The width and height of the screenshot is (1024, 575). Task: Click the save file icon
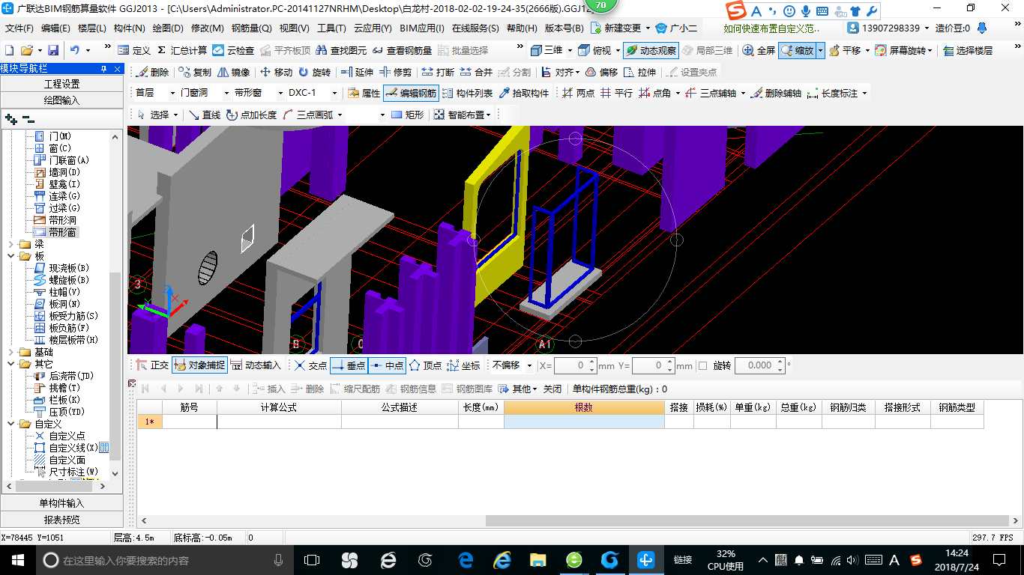pyautogui.click(x=53, y=50)
